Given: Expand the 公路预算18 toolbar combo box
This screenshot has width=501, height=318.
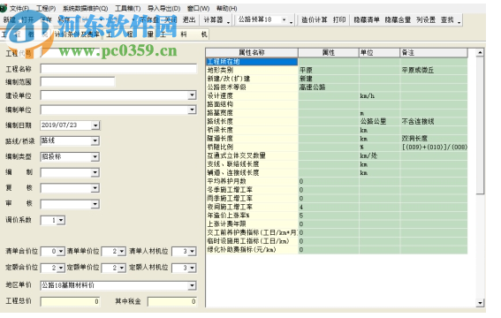Looking at the screenshot, I should (284, 19).
